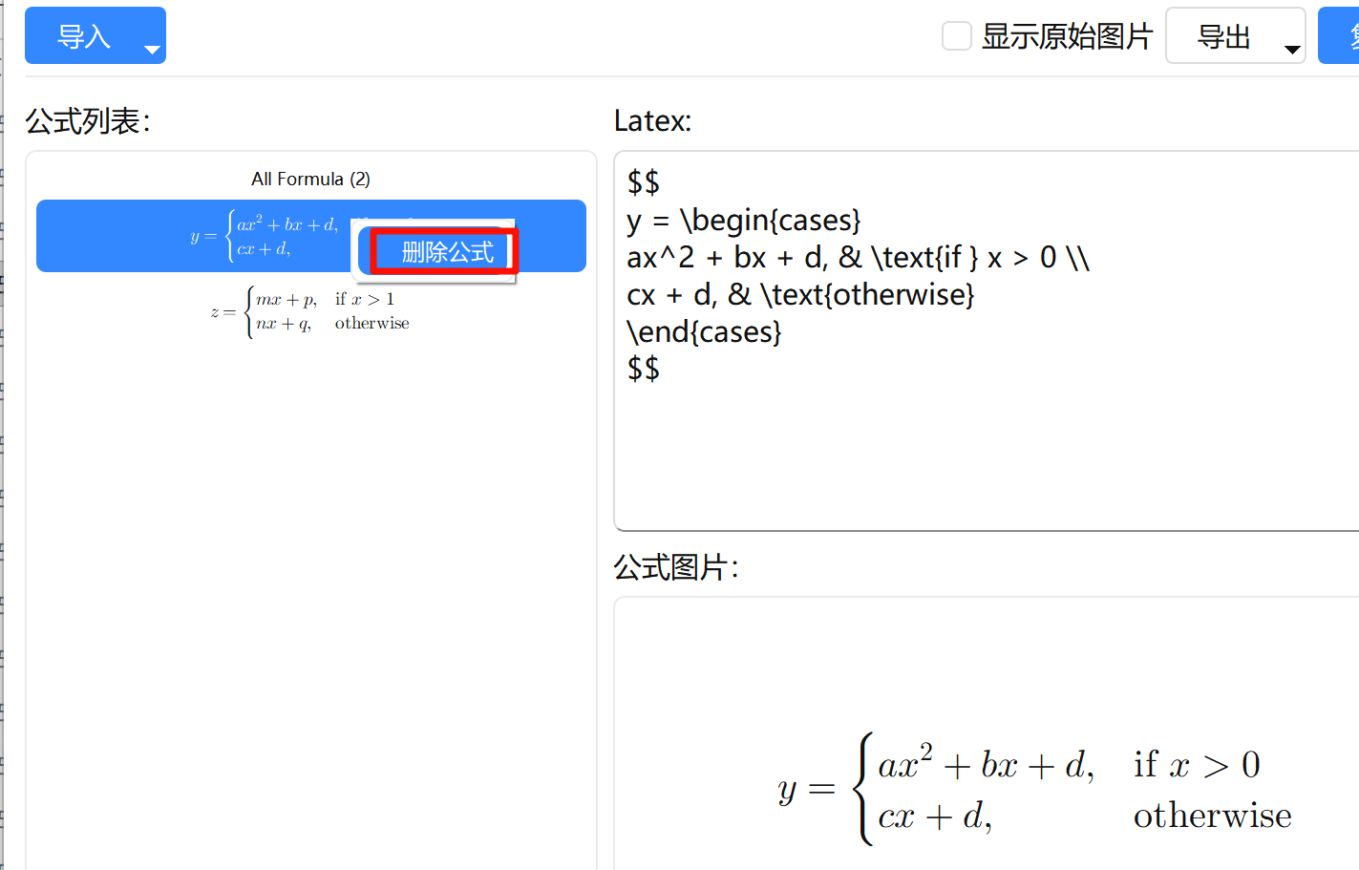Viewport: 1359px width, 870px height.
Task: Click the cx + d \text{otherwise} Latex line
Action: 799,295
